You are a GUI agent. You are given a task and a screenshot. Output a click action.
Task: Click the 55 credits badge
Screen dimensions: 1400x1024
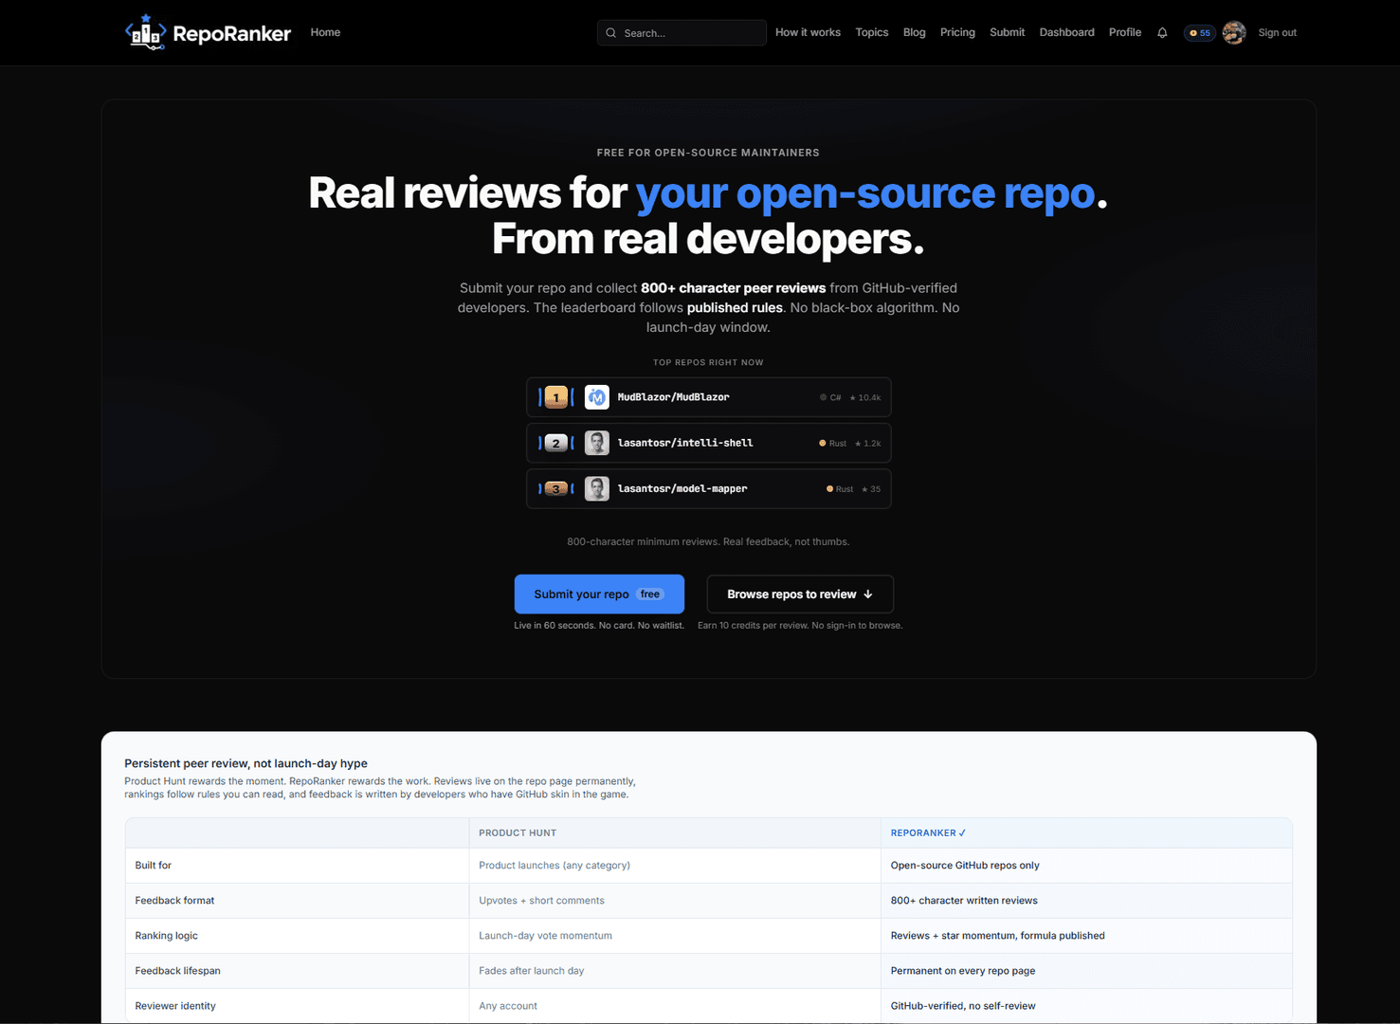pyautogui.click(x=1199, y=33)
